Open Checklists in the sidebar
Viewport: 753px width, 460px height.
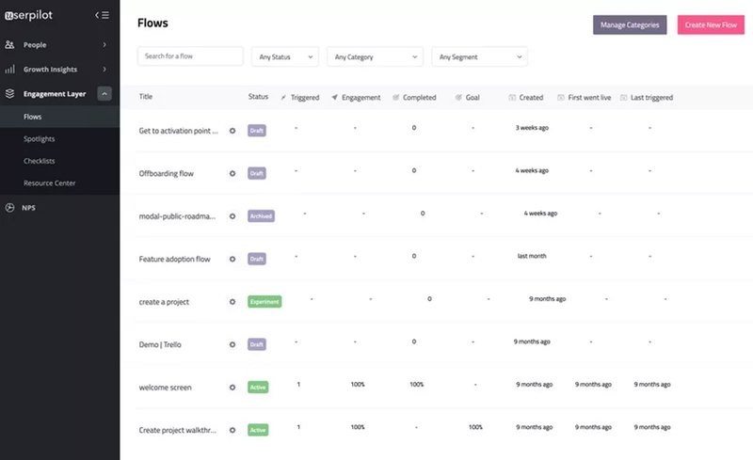click(x=39, y=161)
